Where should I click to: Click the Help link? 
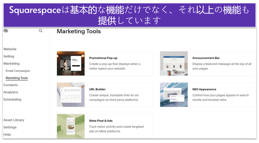point(7,135)
